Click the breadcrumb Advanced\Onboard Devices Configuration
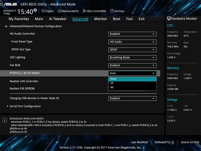201x151 pixels. tap(36, 26)
